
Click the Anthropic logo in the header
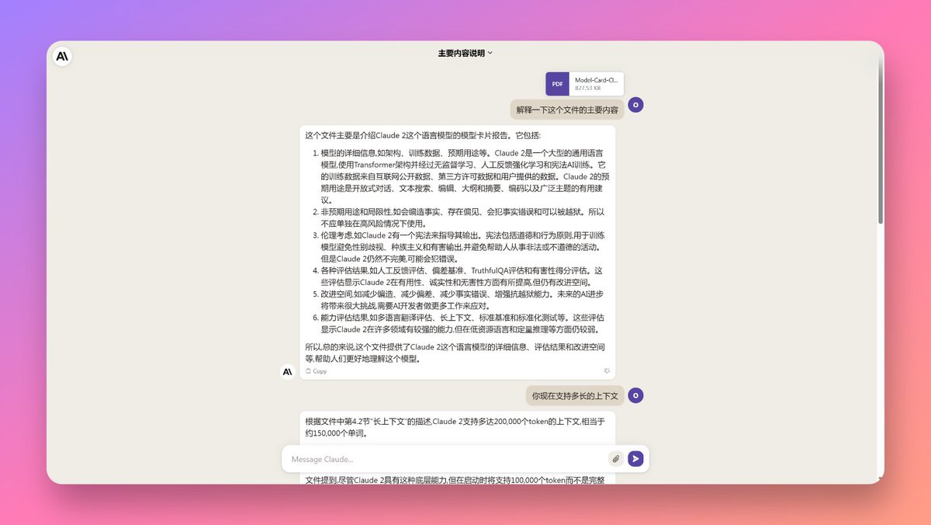[x=62, y=57]
